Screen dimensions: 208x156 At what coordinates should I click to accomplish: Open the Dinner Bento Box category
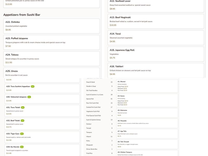(92, 149)
